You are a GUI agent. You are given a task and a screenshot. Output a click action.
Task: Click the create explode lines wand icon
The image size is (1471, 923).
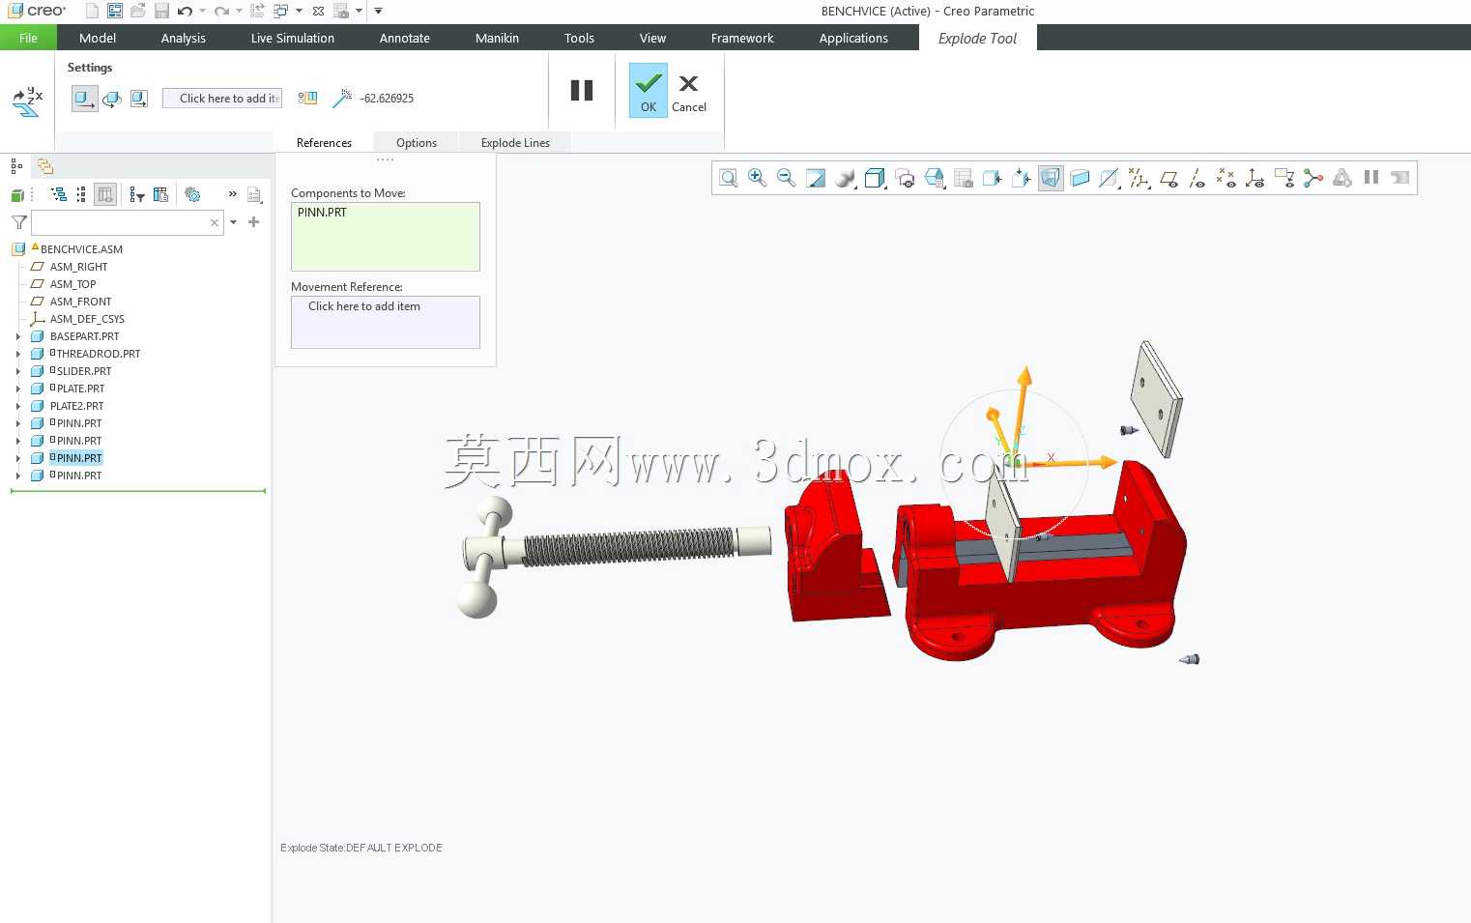click(342, 99)
